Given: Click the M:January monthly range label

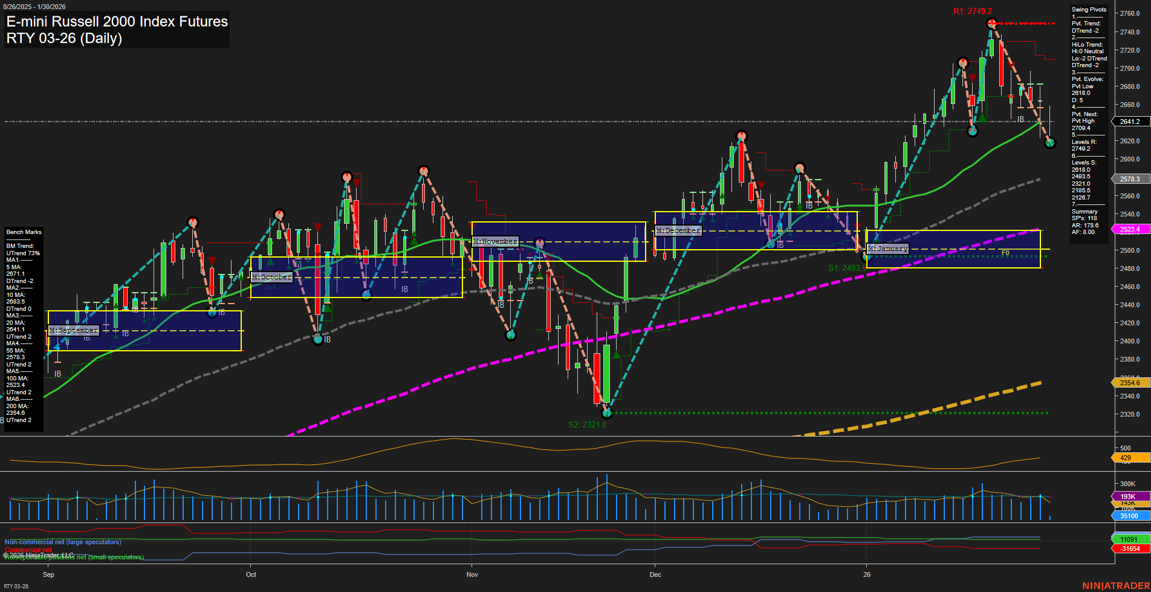Looking at the screenshot, I should [x=887, y=249].
